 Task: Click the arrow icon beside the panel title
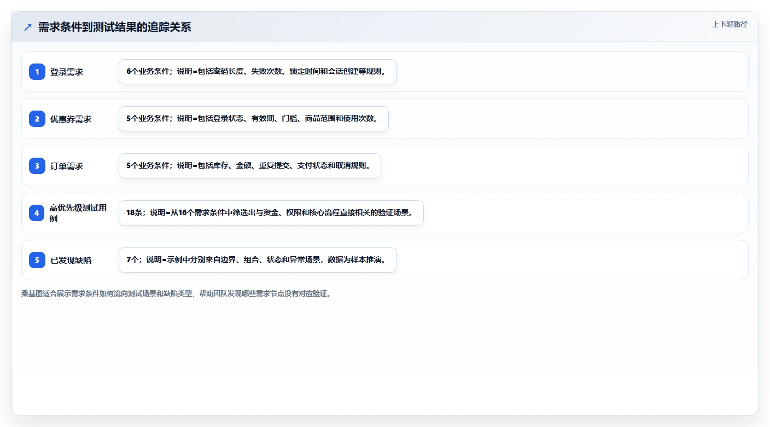pos(28,27)
